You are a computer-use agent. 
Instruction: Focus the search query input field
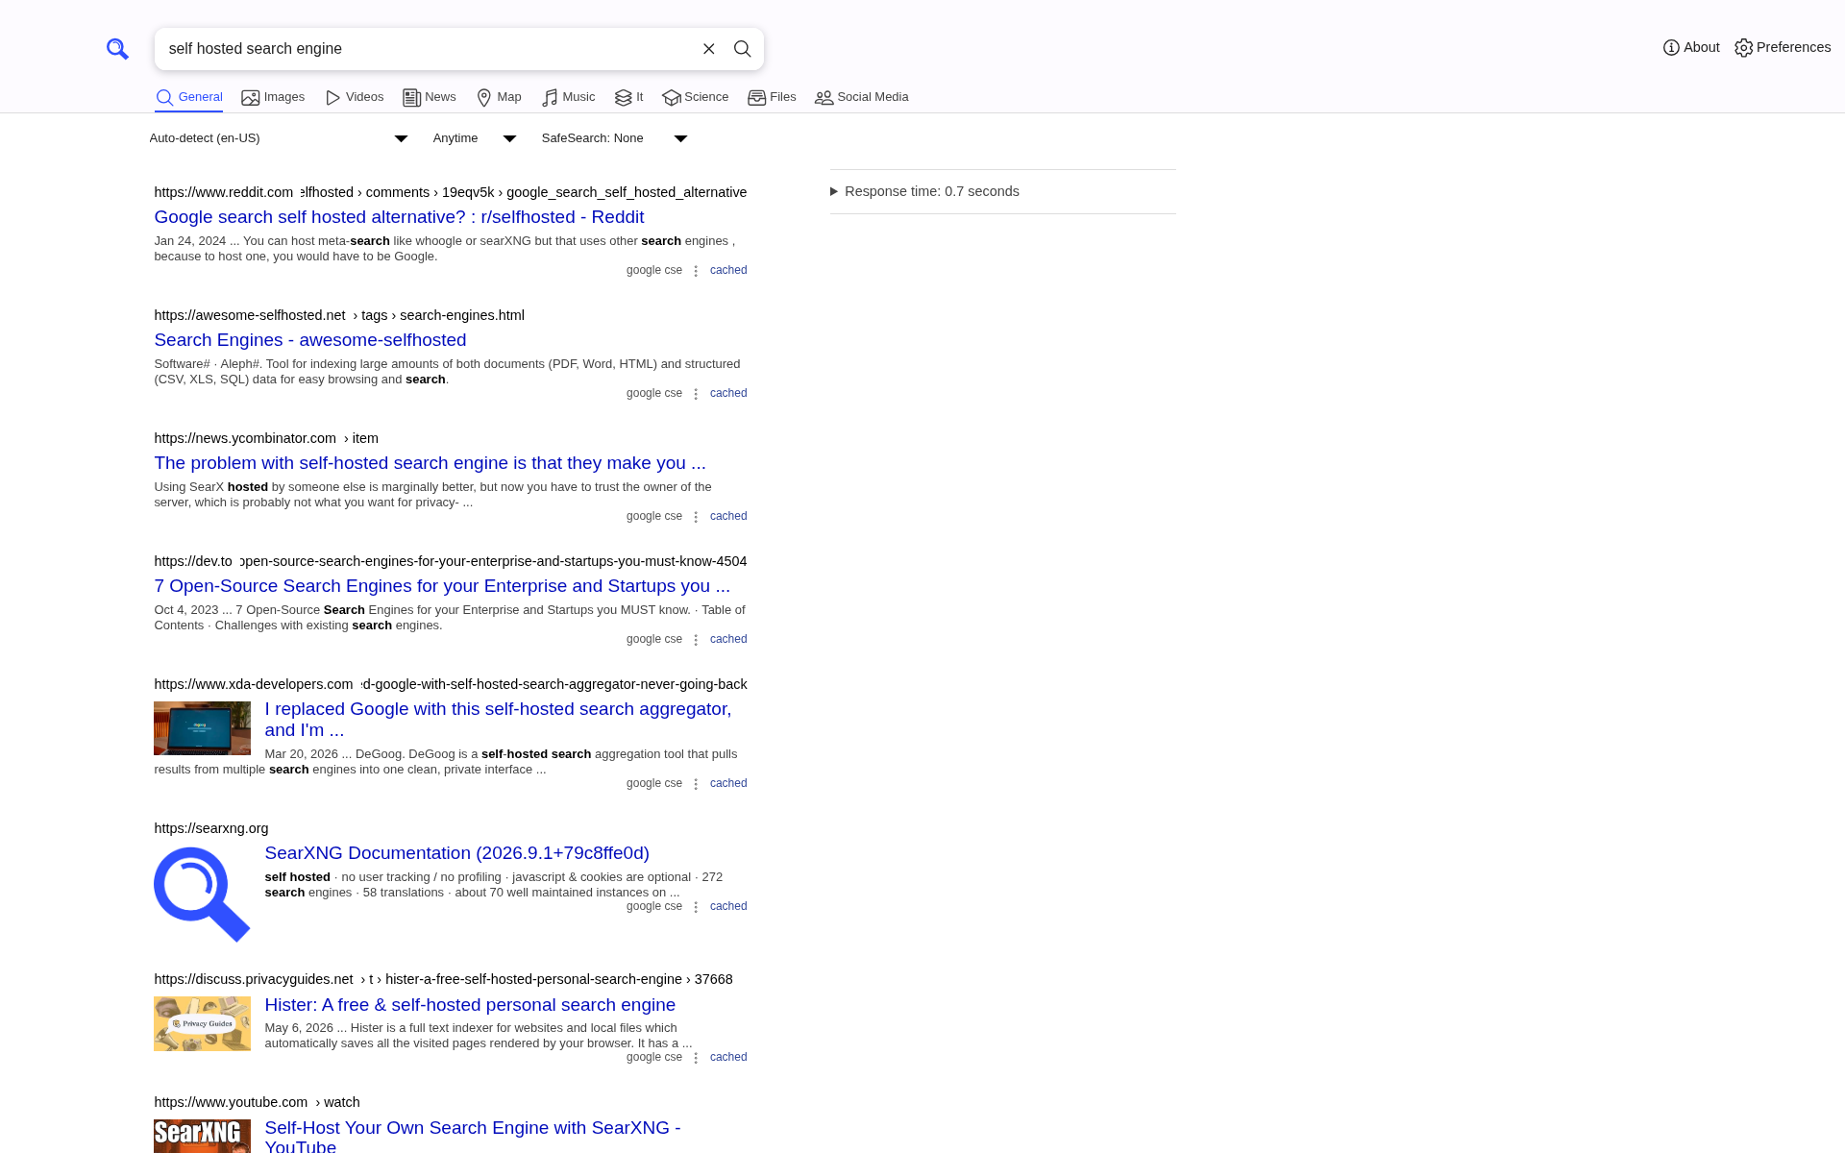coord(428,49)
